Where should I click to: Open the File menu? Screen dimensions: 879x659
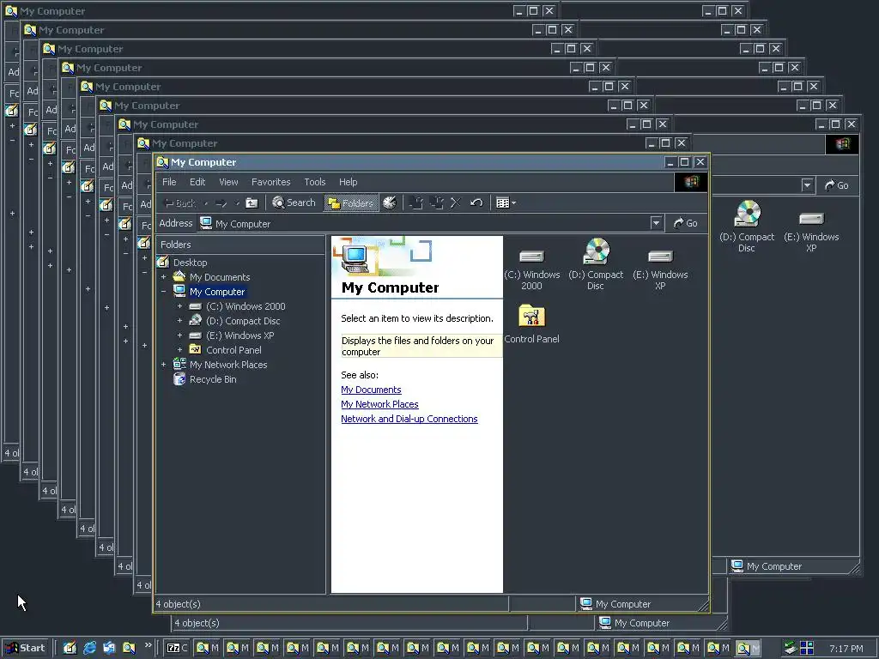169,182
